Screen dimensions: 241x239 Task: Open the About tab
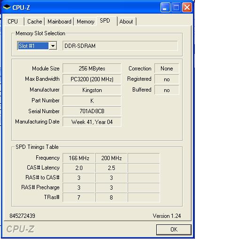126,22
